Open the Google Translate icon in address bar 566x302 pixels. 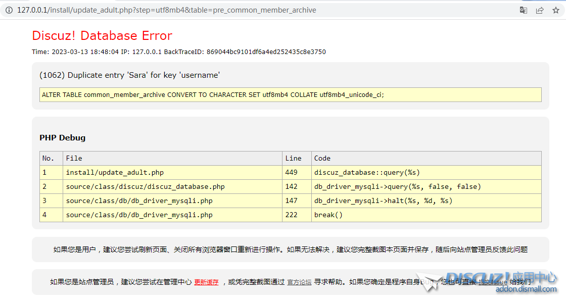pyautogui.click(x=523, y=10)
